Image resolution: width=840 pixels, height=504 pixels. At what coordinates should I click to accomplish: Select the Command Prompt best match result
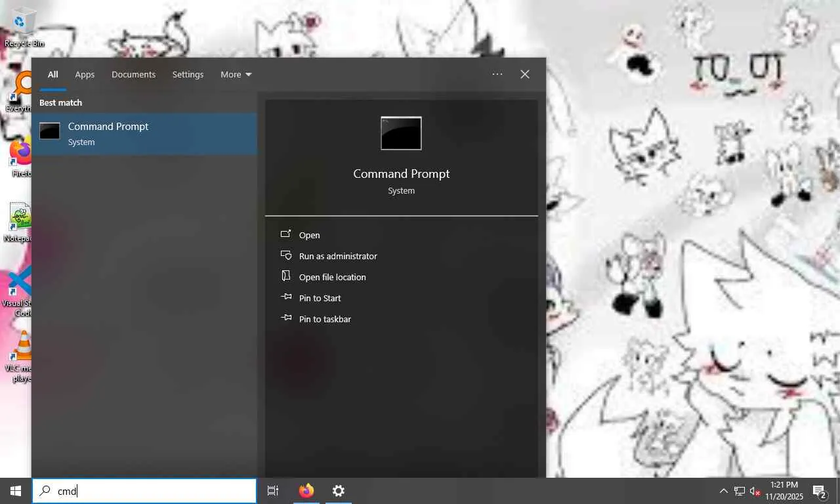[144, 134]
